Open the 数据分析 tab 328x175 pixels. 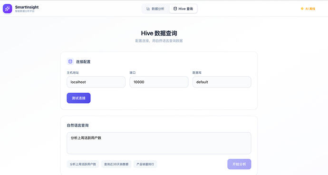[x=155, y=9]
